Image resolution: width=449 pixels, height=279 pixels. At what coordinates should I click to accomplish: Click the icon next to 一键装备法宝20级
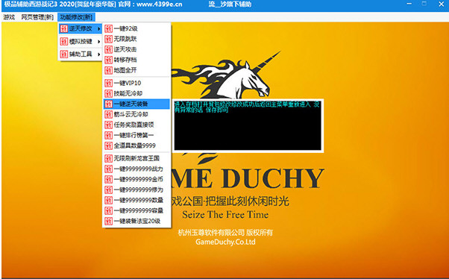(108, 221)
